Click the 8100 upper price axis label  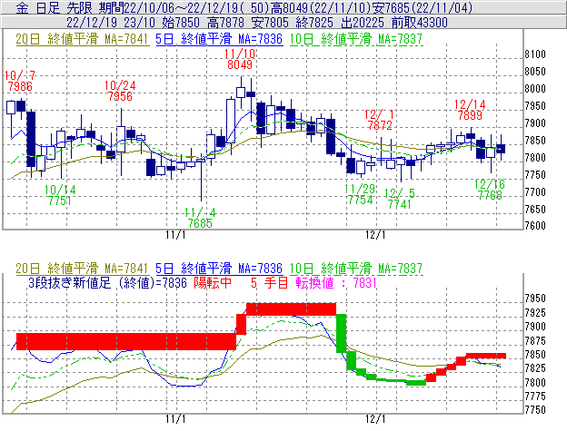pyautogui.click(x=535, y=54)
